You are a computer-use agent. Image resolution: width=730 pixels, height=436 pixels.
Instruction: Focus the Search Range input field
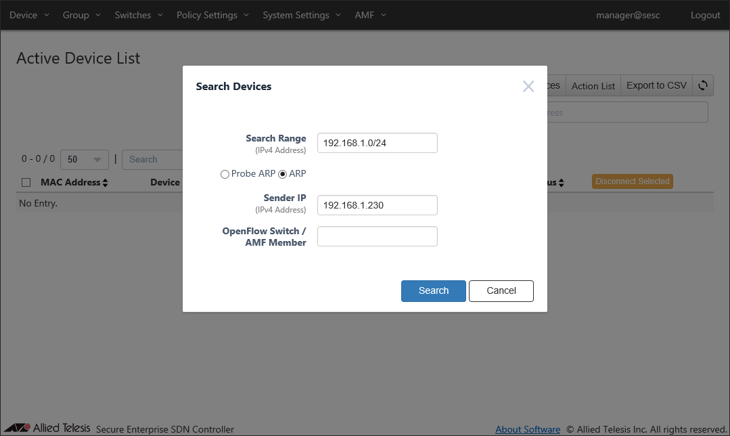coord(377,143)
